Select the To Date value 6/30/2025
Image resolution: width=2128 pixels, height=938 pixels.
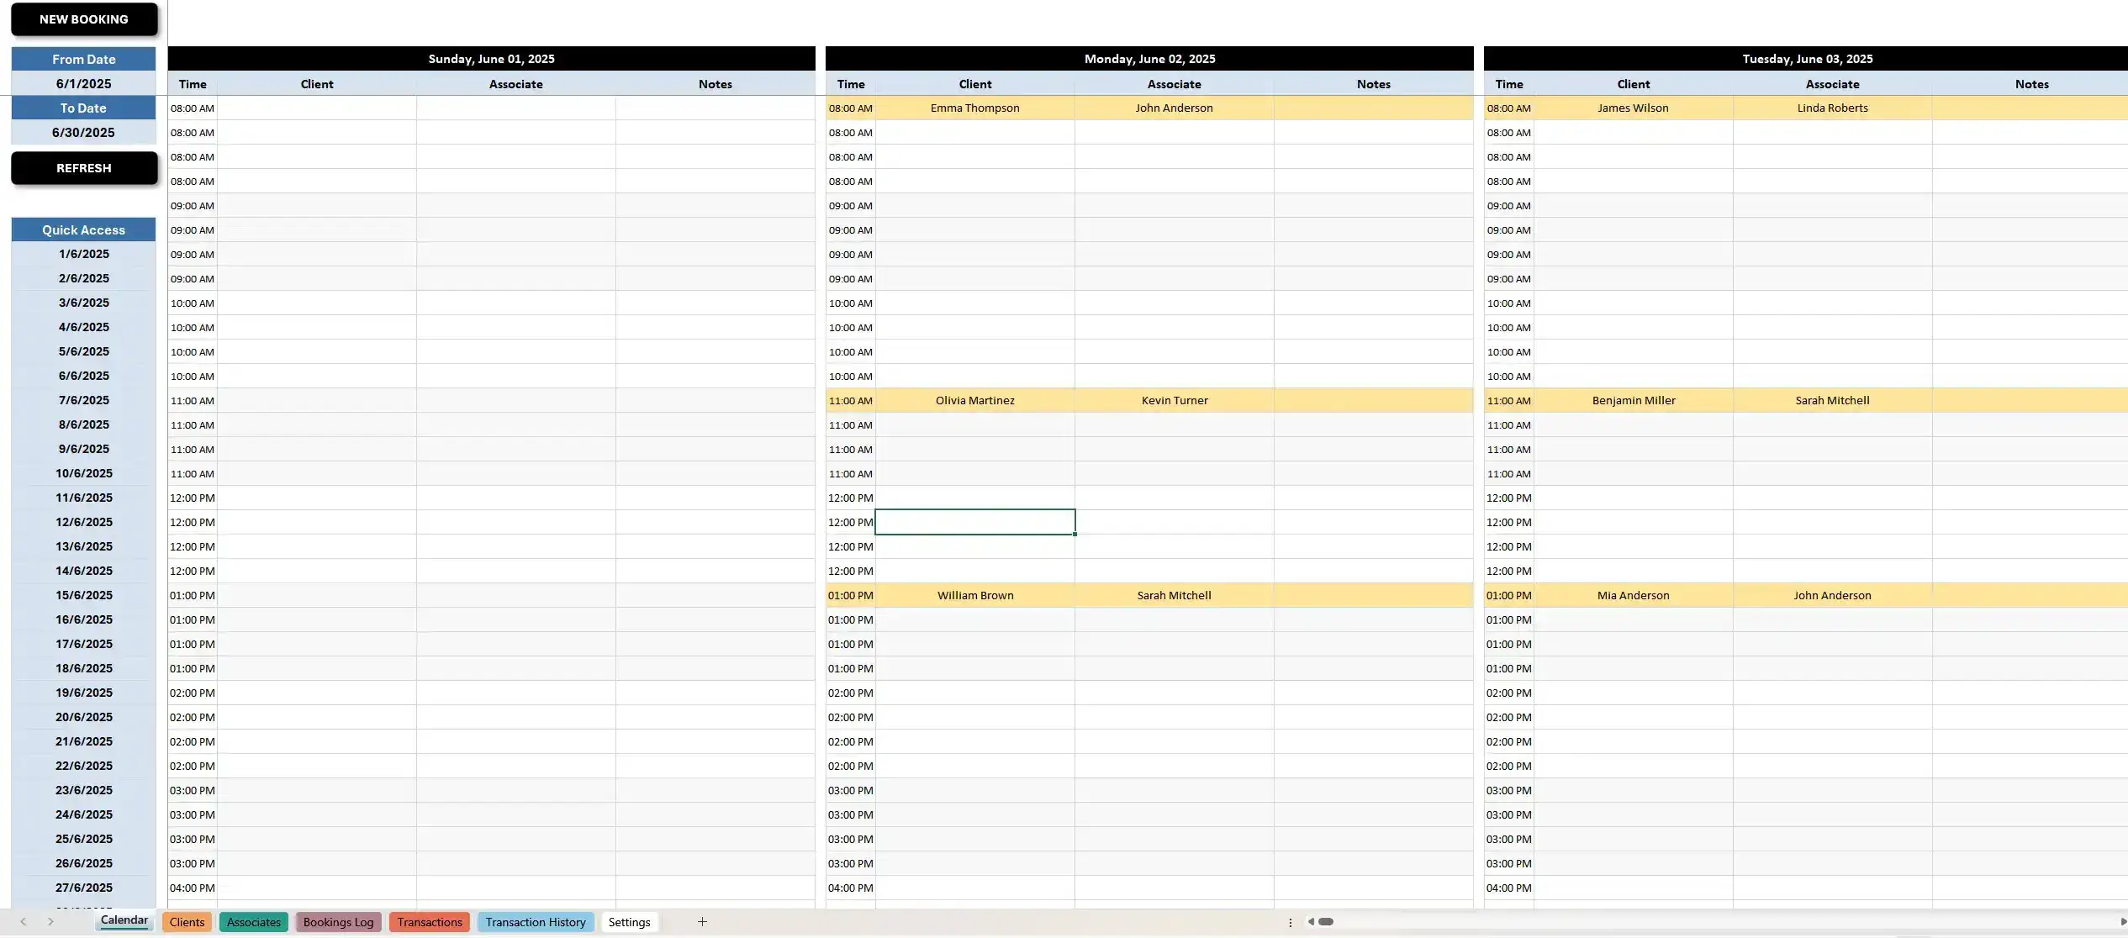84,132
